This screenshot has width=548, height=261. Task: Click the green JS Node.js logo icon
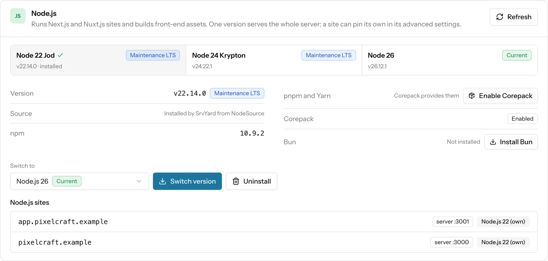coord(18,16)
